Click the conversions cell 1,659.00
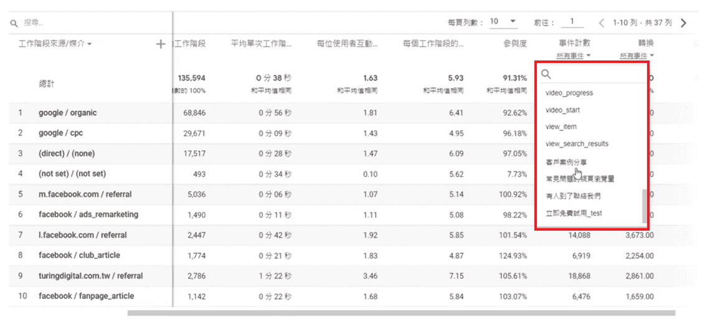710x321 pixels. coord(640,296)
